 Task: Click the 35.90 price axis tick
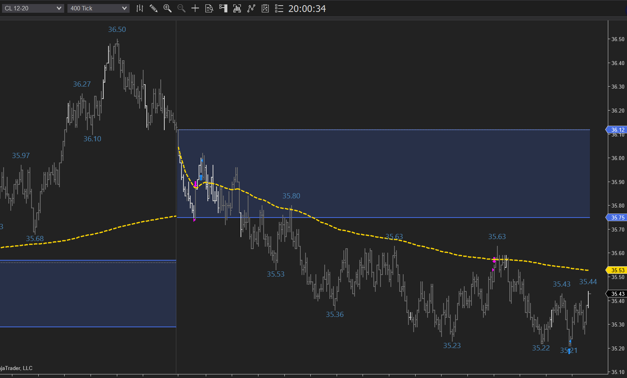[618, 182]
